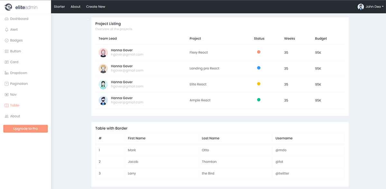
Task: Select the Nav sidebar icon
Action: pyautogui.click(x=7, y=94)
